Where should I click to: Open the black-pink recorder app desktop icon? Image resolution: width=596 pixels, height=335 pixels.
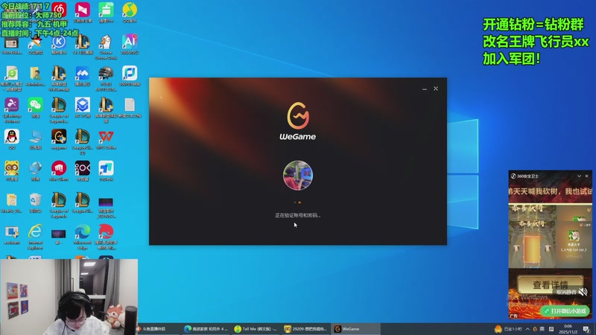pyautogui.click(x=83, y=168)
